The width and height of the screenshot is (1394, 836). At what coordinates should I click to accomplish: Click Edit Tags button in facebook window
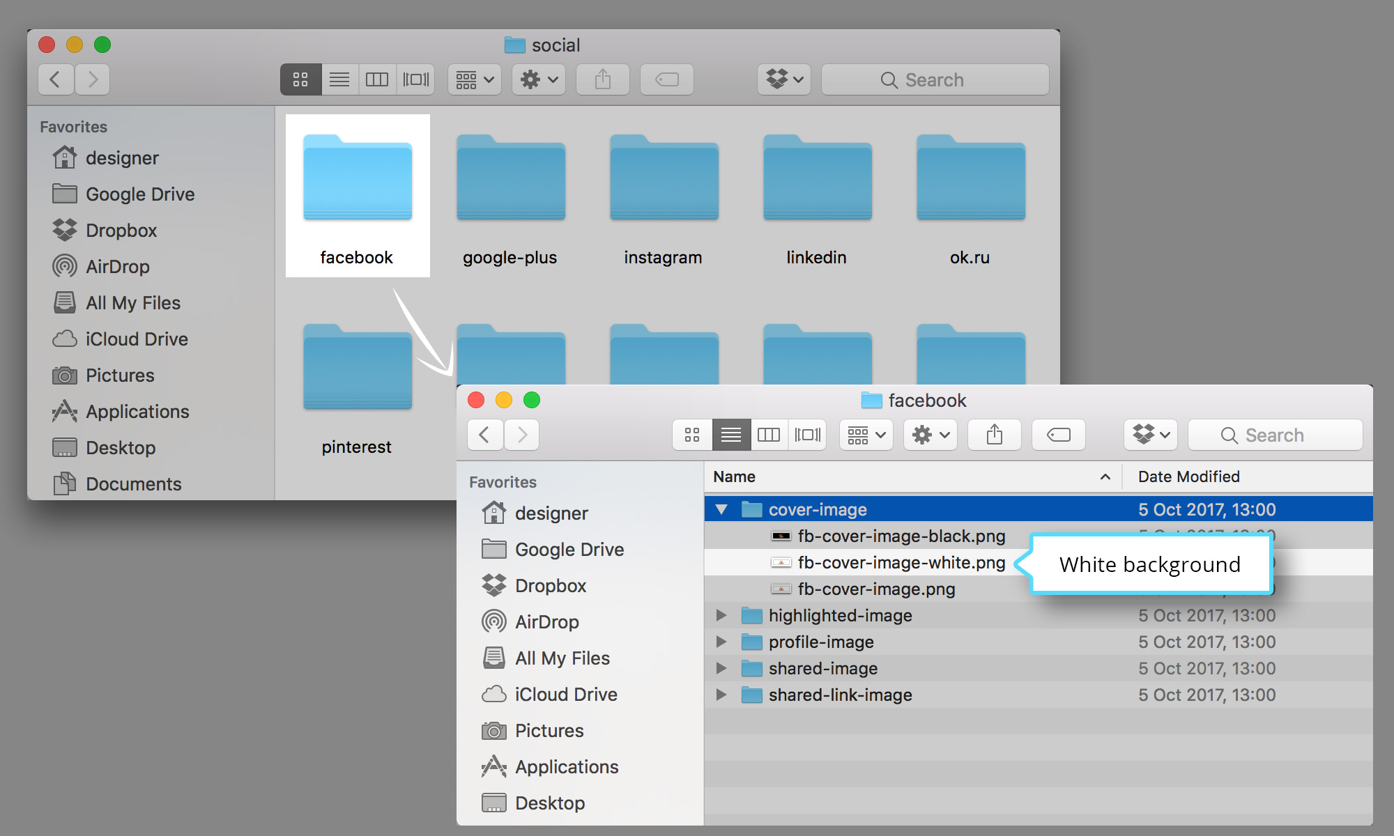pyautogui.click(x=1059, y=435)
